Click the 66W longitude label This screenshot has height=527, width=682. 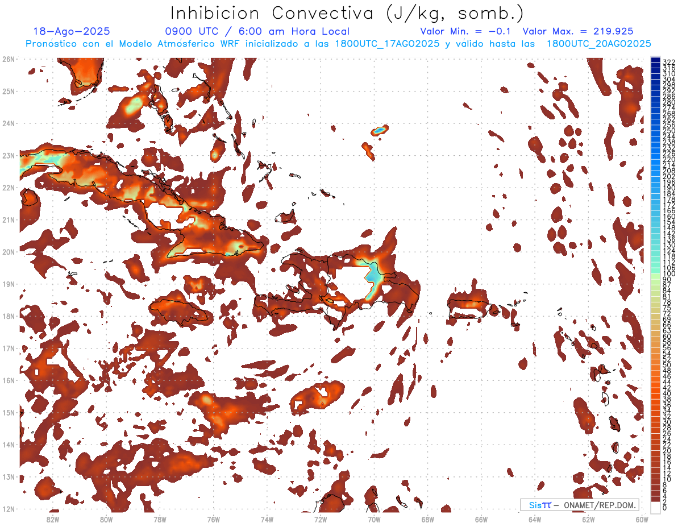pos(481,519)
